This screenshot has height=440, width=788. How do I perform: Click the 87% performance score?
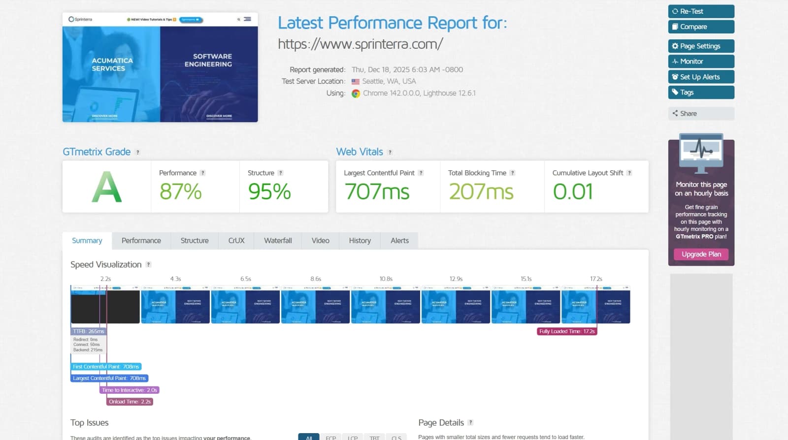pyautogui.click(x=180, y=192)
